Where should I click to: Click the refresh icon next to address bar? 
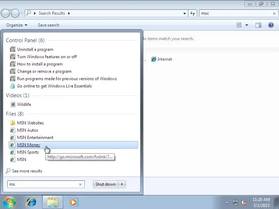[193, 13]
